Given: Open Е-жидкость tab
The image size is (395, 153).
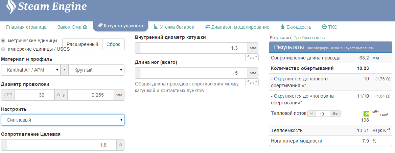Looking at the screenshot, I should [x=296, y=27].
